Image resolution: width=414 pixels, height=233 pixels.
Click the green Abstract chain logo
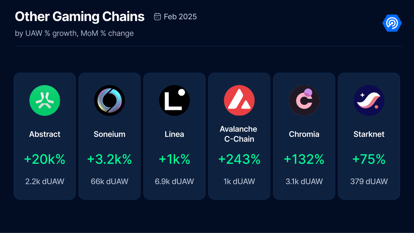coord(45,101)
